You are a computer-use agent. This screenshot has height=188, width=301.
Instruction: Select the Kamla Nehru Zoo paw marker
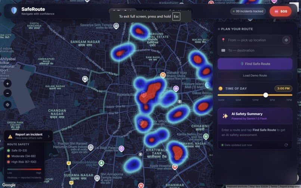click(x=206, y=137)
